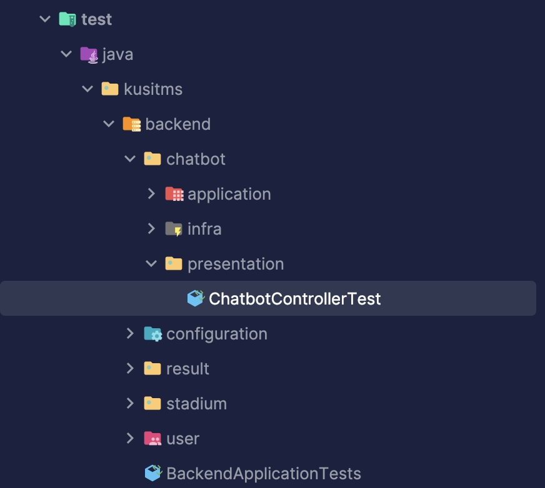This screenshot has width=545, height=488.
Task: Expand the infra folder arrow
Action: 151,229
